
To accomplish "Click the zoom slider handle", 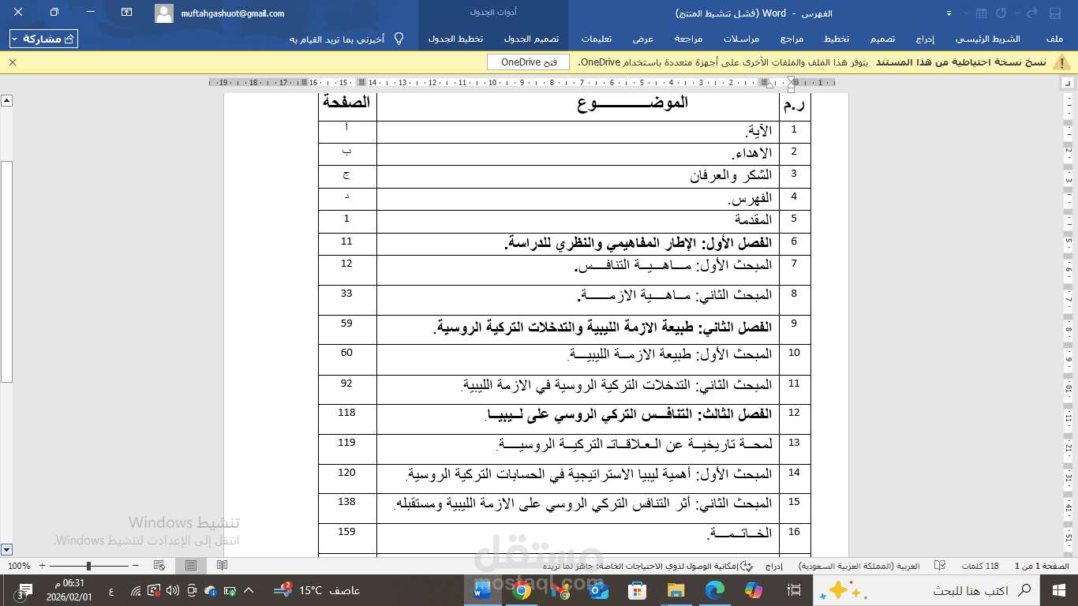I will point(88,566).
